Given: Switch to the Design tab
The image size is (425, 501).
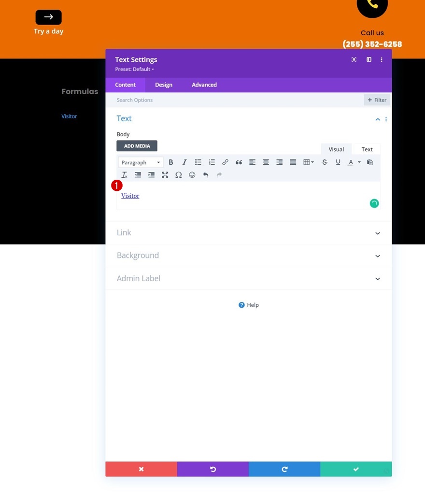Looking at the screenshot, I should [x=164, y=85].
